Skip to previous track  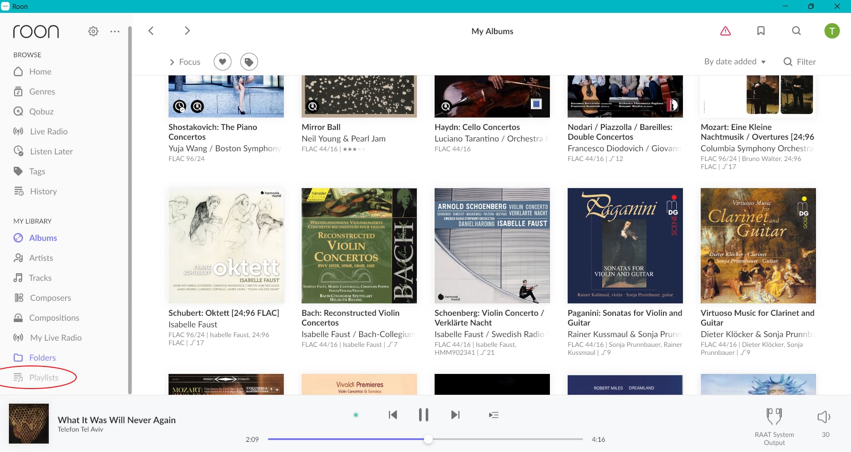[392, 415]
